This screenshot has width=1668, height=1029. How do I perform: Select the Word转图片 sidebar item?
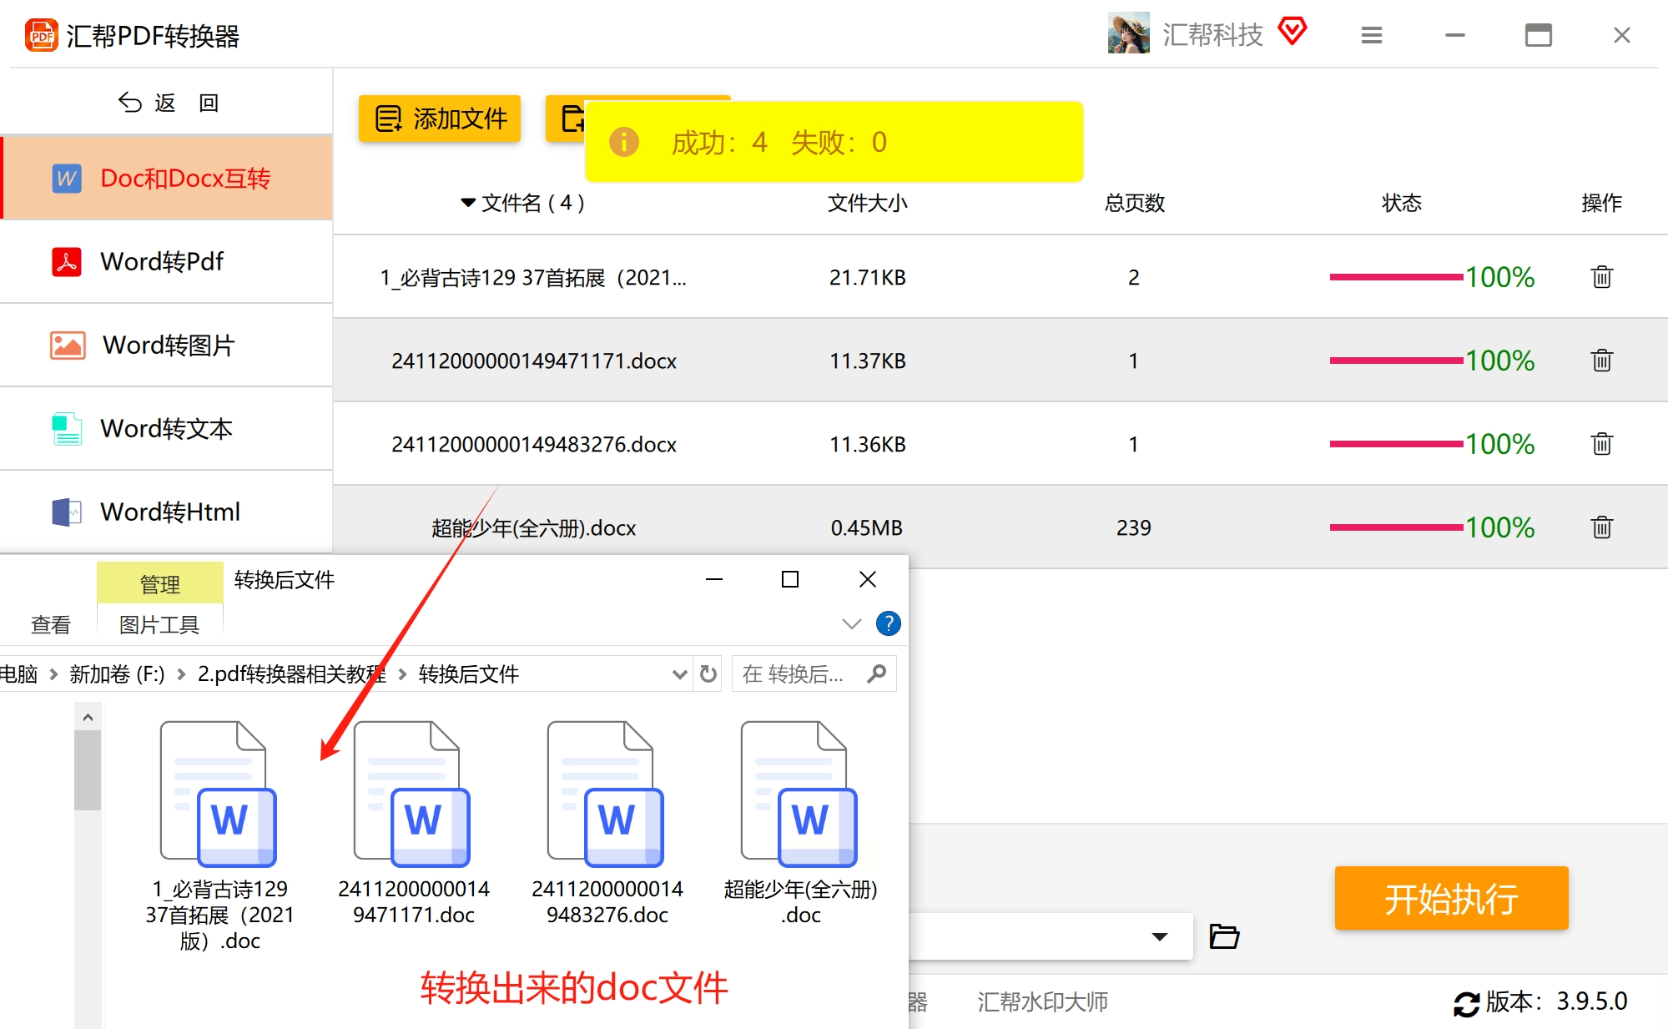pyautogui.click(x=167, y=345)
